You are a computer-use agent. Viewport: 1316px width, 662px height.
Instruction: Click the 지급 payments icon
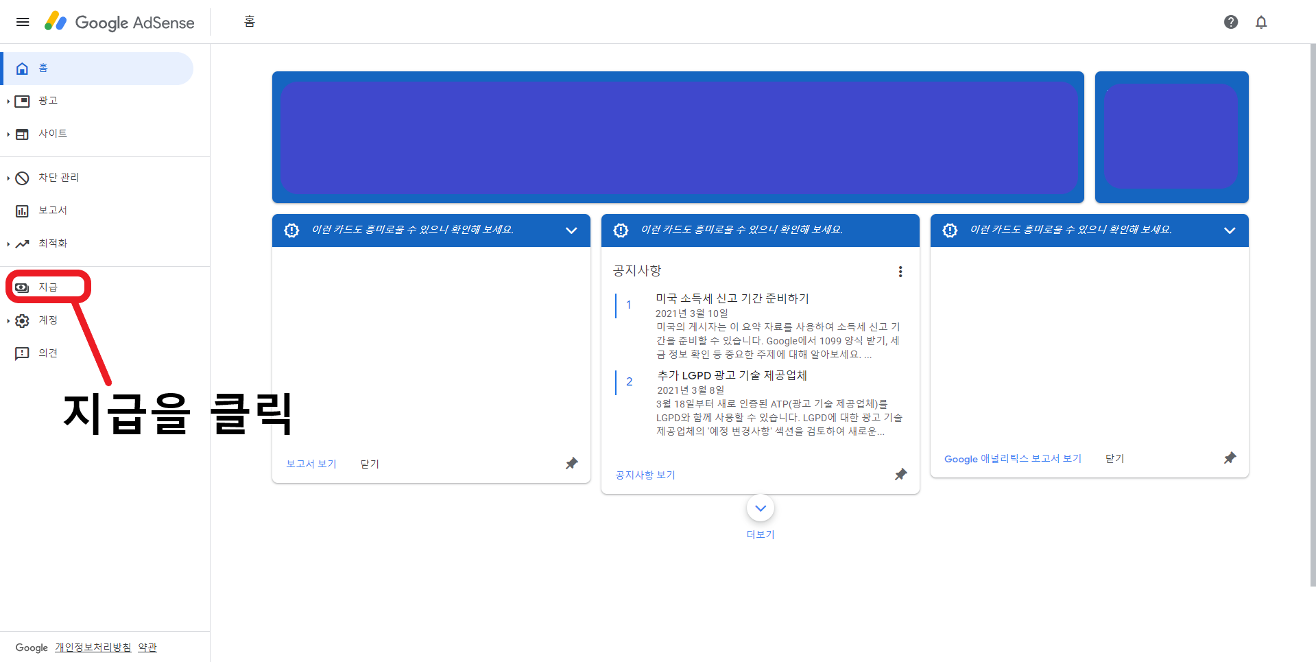tap(22, 287)
